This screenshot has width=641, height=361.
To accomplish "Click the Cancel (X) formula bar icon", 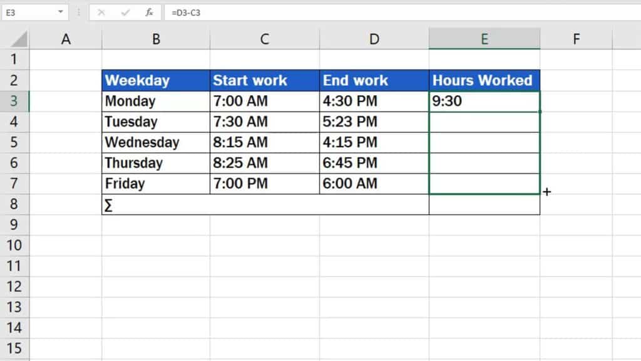I will (x=101, y=12).
